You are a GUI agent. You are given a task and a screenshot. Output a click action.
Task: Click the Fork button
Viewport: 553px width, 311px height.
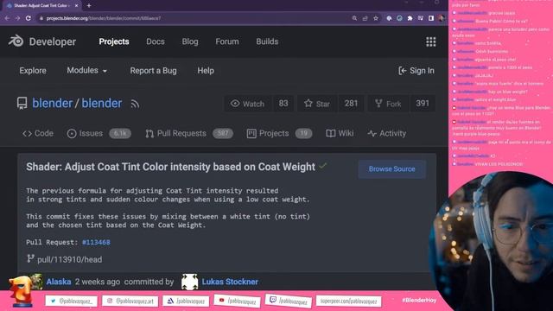[x=388, y=104]
